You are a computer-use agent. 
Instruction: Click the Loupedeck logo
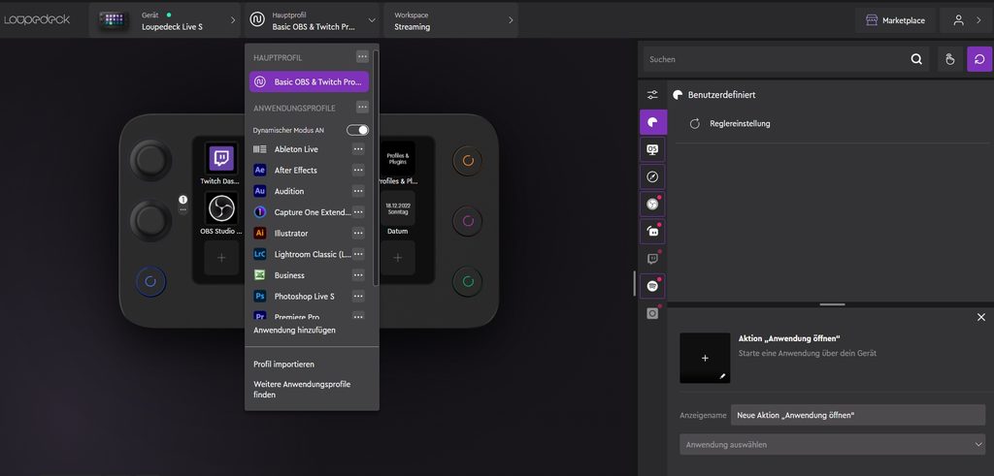37,19
